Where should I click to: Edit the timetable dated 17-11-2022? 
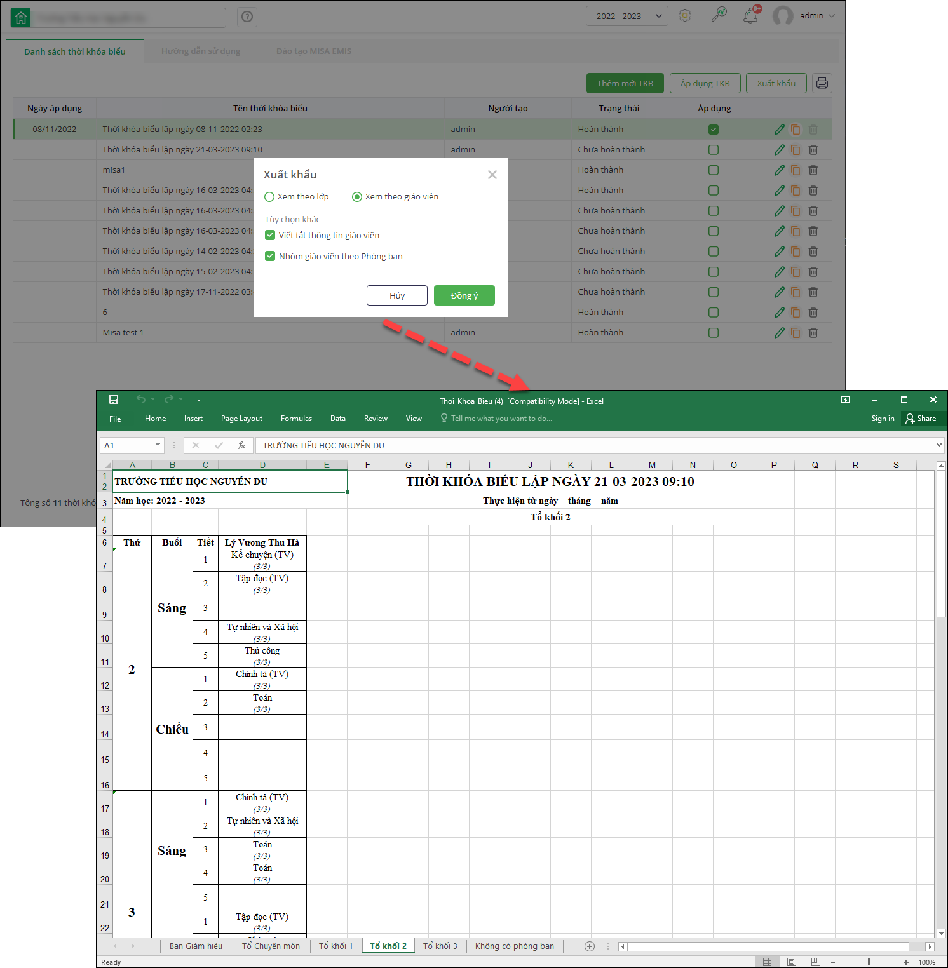point(780,292)
